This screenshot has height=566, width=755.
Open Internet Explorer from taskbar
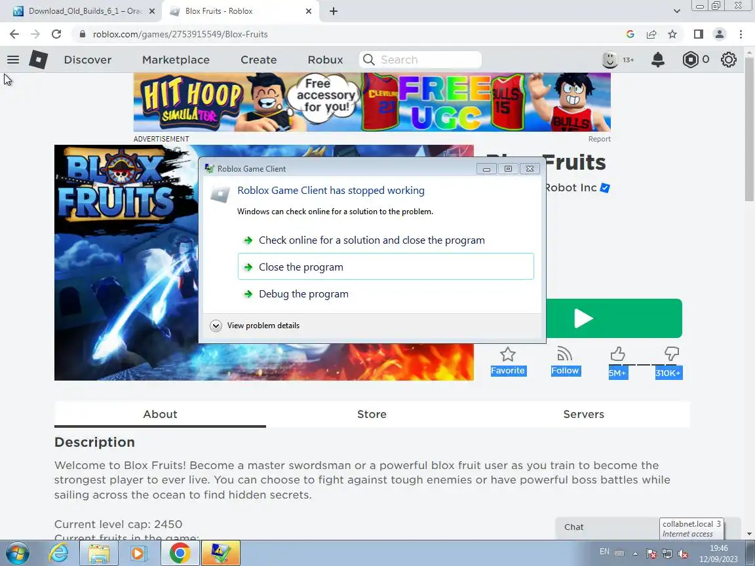coord(59,553)
